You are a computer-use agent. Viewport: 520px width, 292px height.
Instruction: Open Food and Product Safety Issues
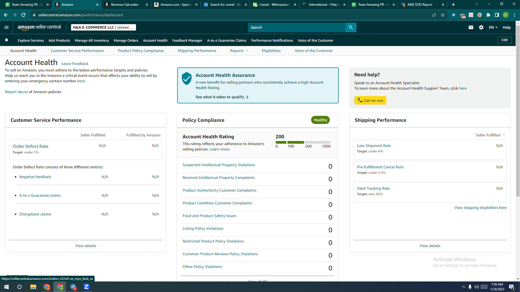(x=209, y=216)
